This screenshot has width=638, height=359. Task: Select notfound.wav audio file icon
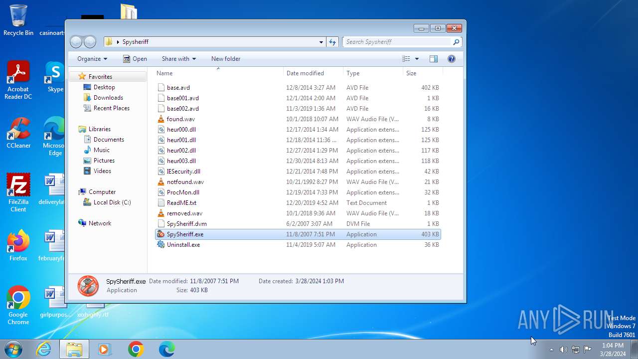tap(160, 182)
